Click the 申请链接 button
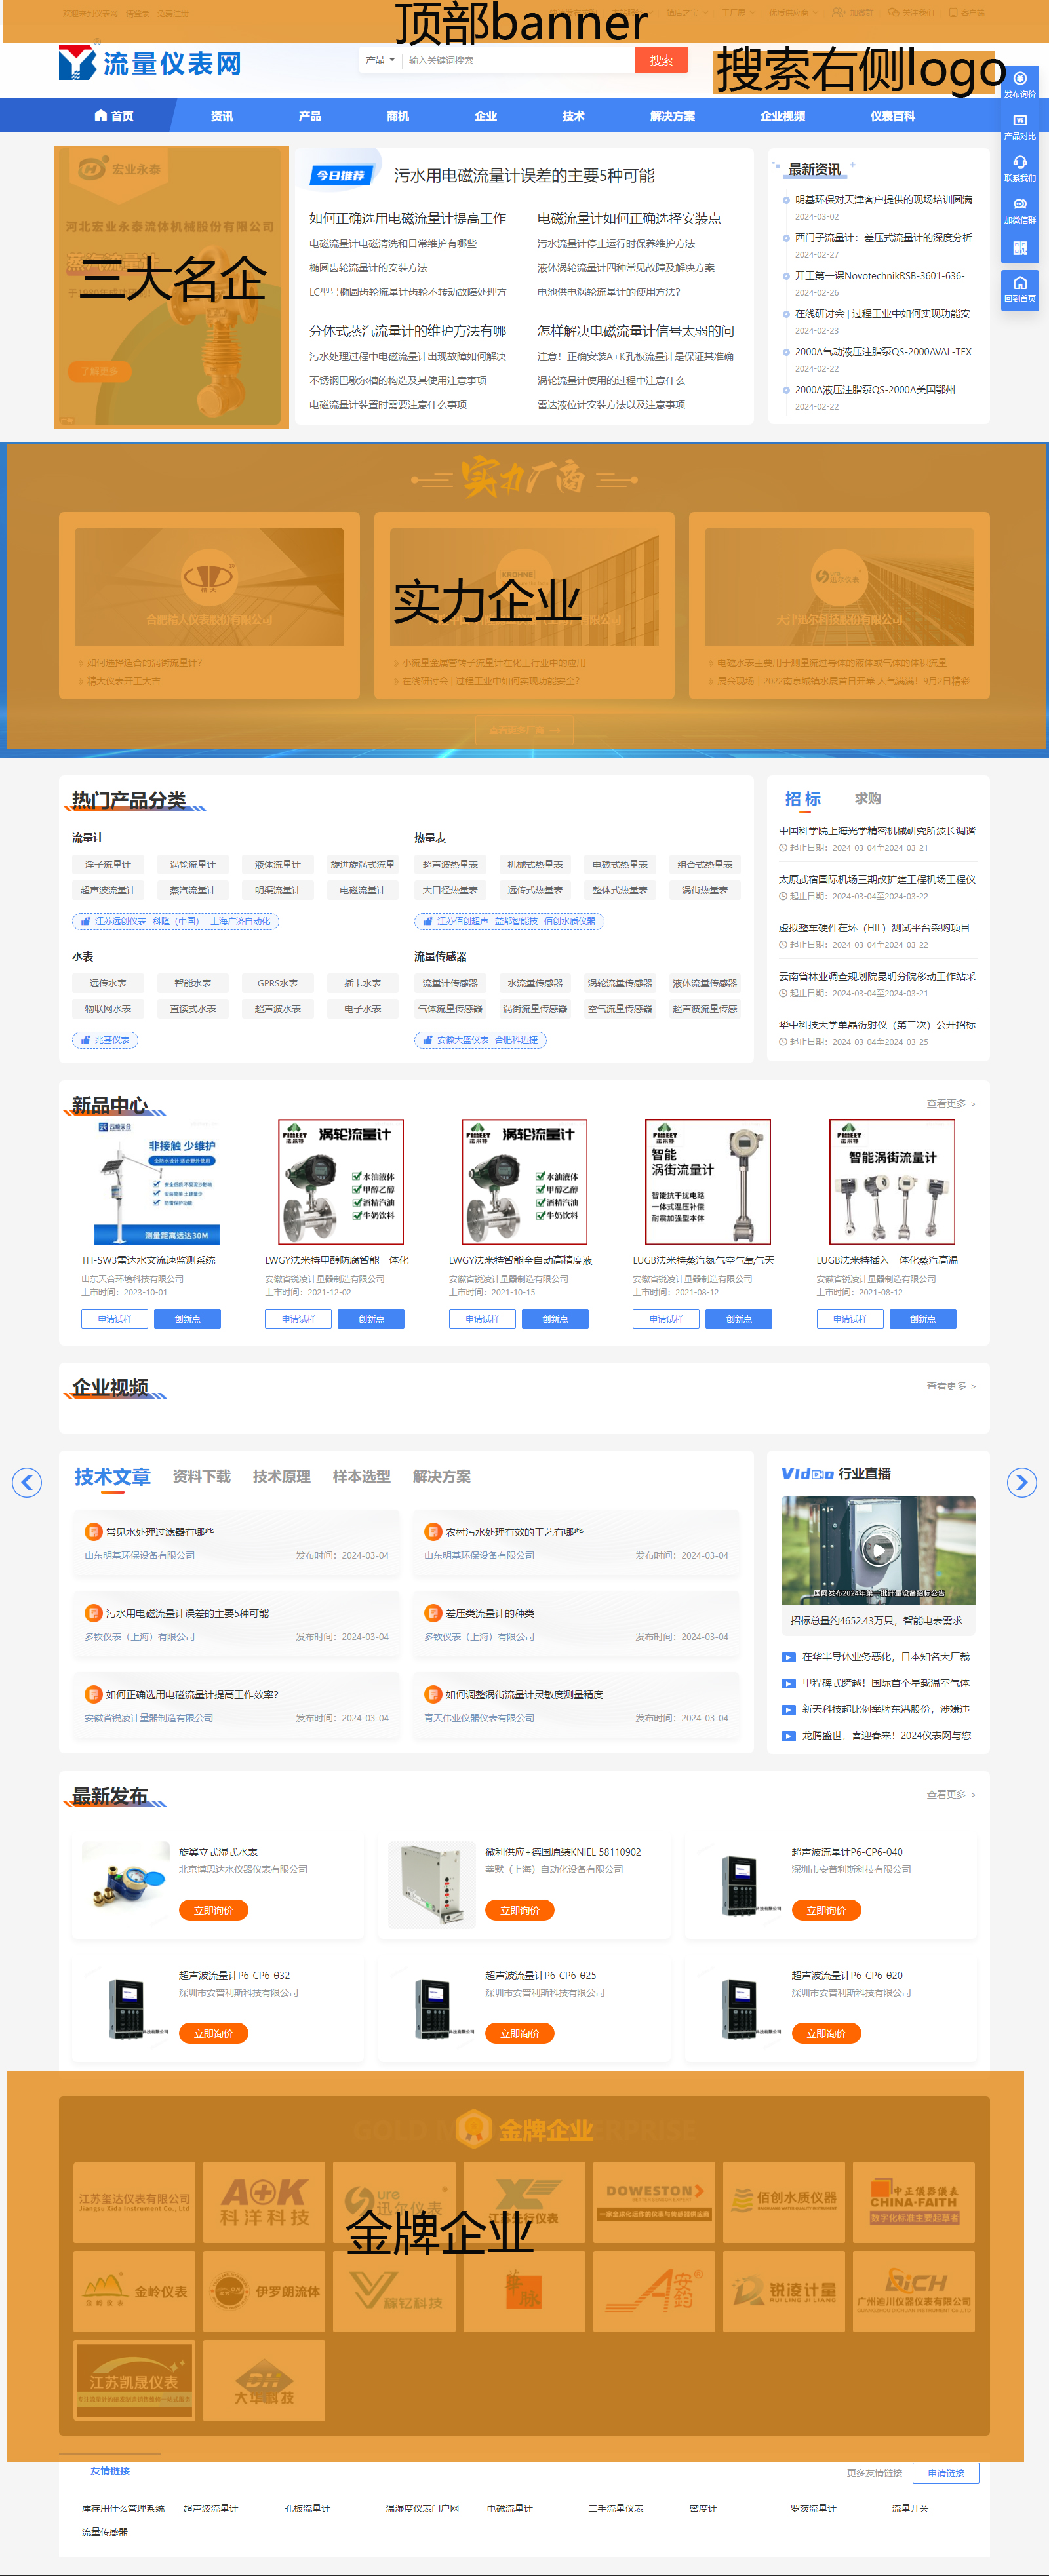Viewport: 1049px width, 2576px height. [x=945, y=2473]
